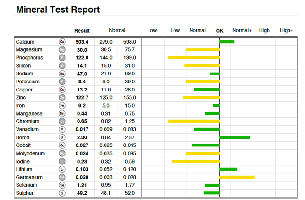
Task: Click the Magnesium Mg element symbol icon
Action: coord(62,50)
